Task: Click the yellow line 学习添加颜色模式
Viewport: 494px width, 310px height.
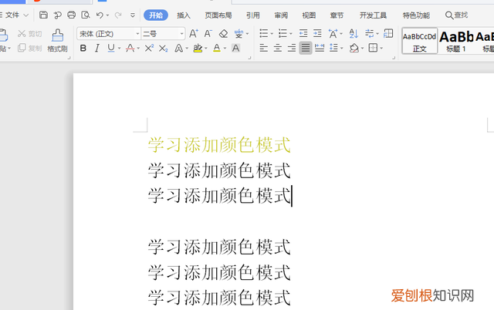Action: point(219,145)
